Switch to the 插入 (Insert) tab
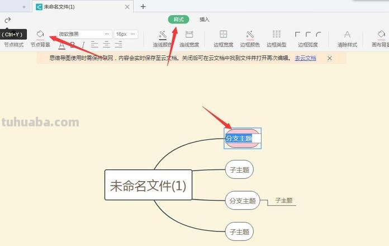The height and width of the screenshot is (246, 389). (205, 20)
